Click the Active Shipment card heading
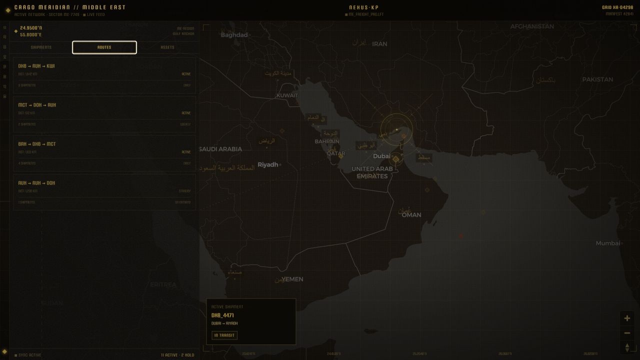This screenshot has width=640, height=360. click(x=227, y=307)
